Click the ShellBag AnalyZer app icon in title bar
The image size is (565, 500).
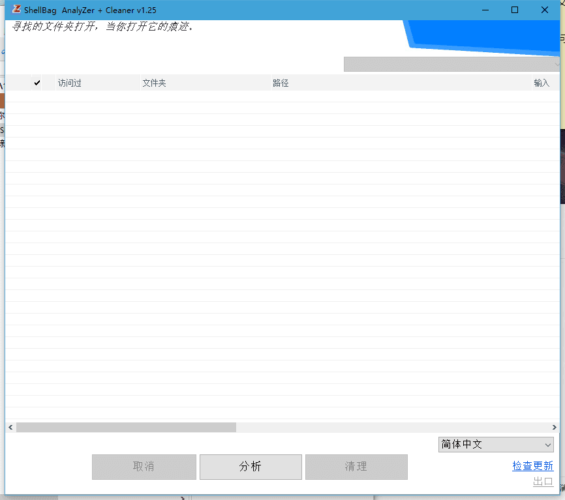(16, 9)
